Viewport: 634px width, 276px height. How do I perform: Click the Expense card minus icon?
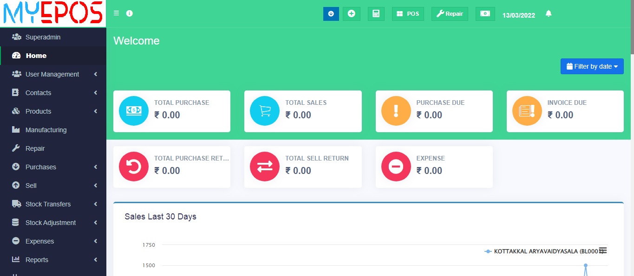pos(396,166)
